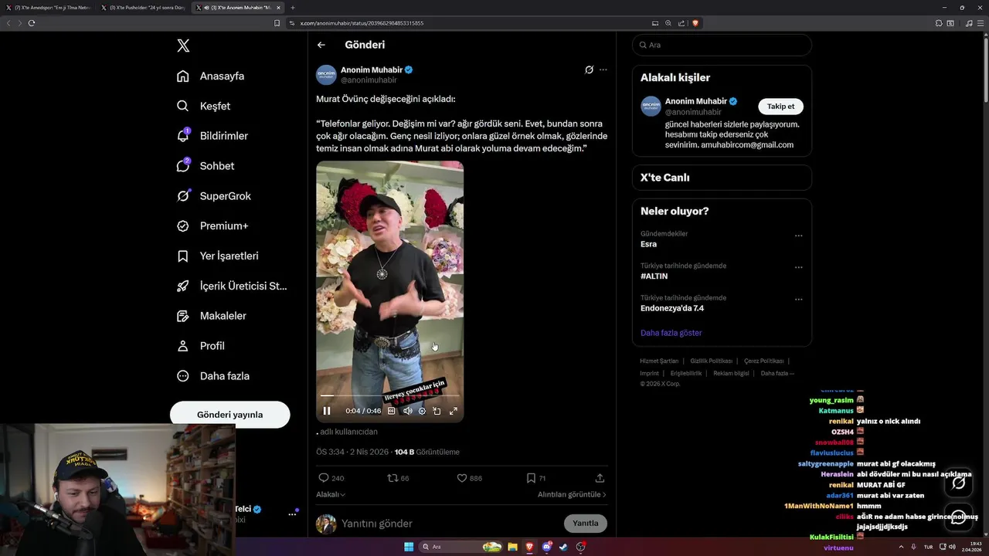Mute the video with the speaker icon

pyautogui.click(x=407, y=411)
